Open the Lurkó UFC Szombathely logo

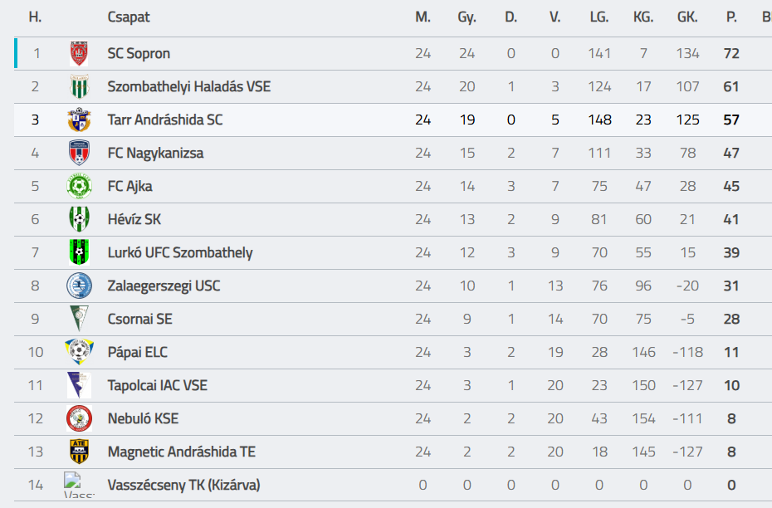[79, 252]
